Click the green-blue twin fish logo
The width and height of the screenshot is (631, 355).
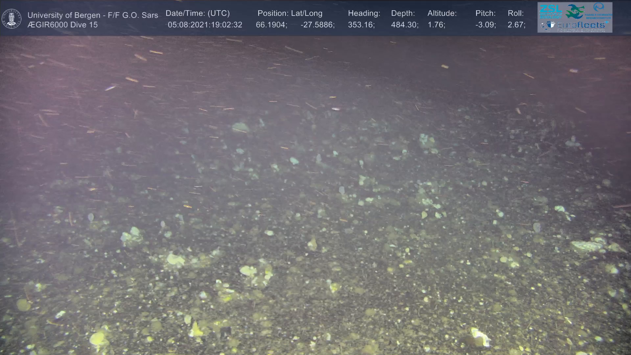[574, 11]
